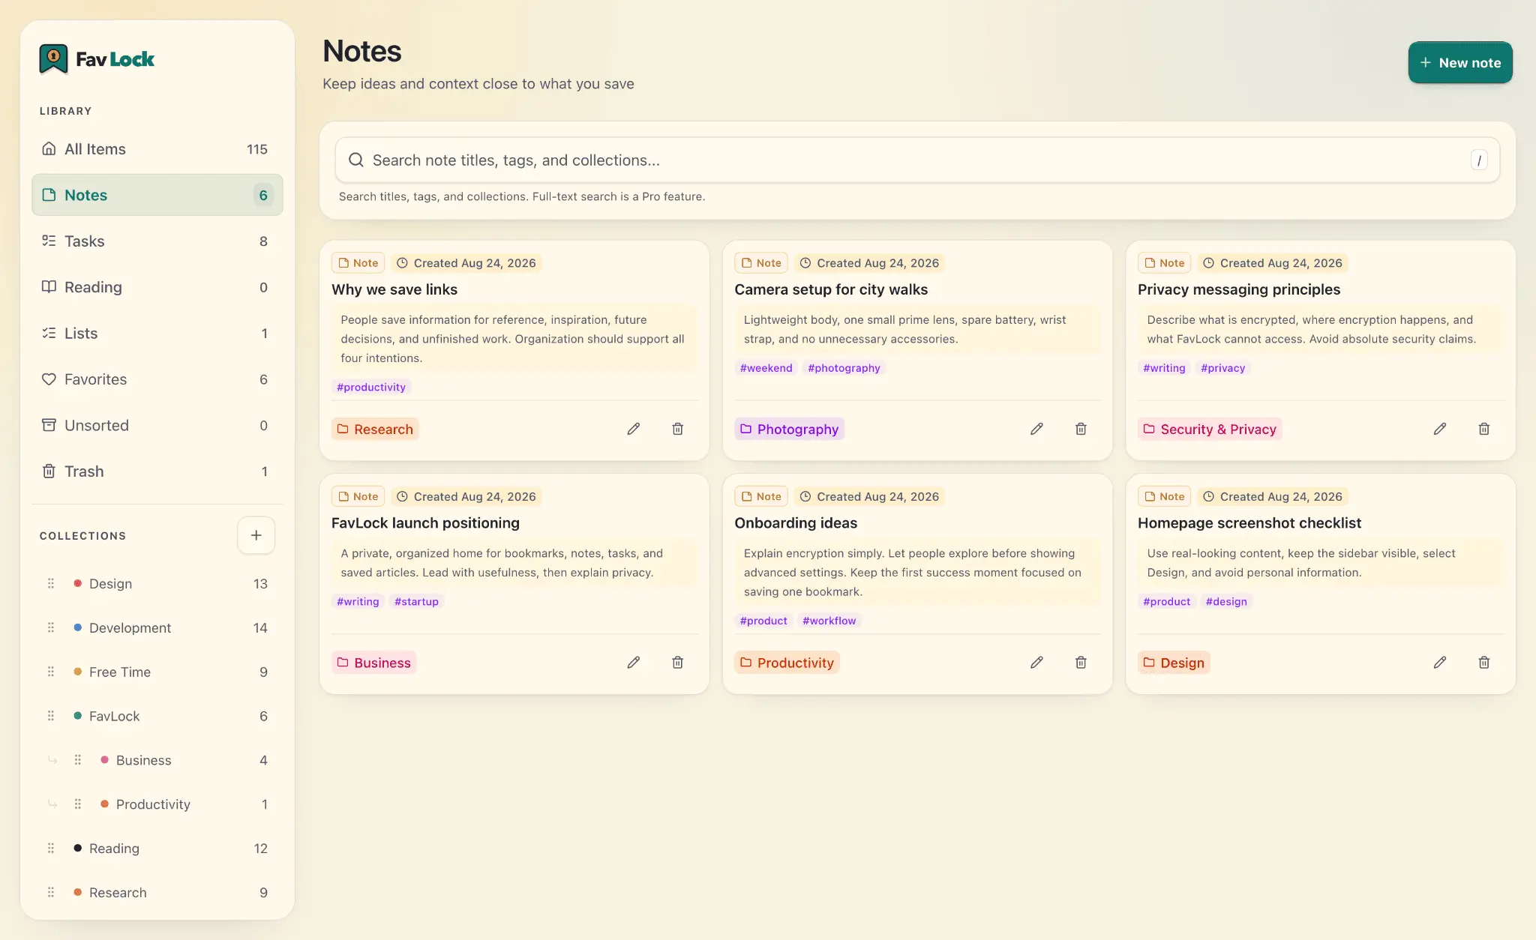
Task: Open Photography collection tag
Action: tap(789, 429)
